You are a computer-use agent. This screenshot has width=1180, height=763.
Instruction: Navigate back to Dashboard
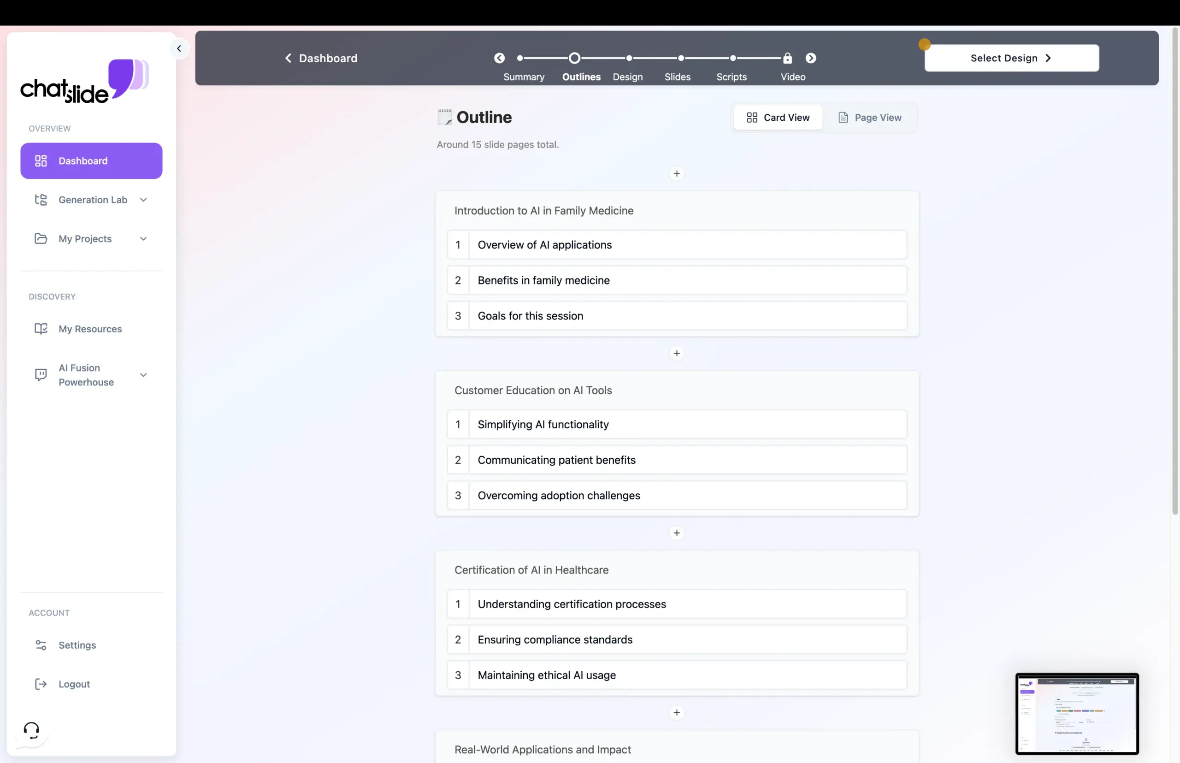[x=319, y=58]
